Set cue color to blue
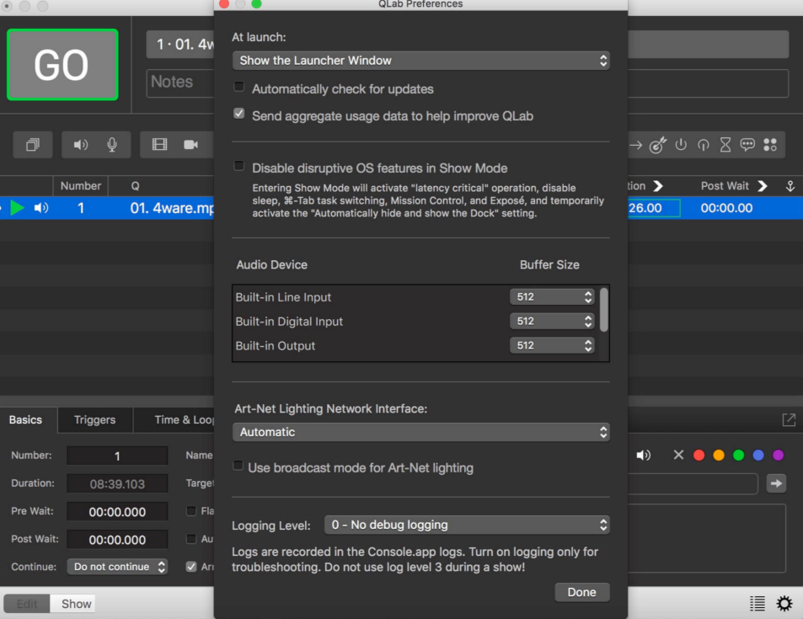 coord(758,455)
